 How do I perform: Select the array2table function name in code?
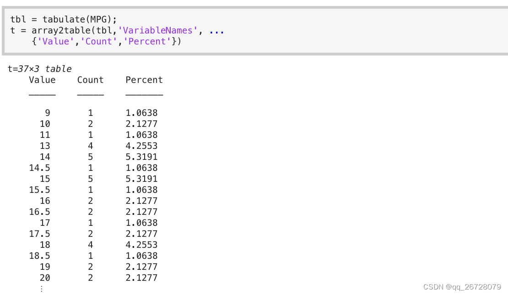coord(61,31)
